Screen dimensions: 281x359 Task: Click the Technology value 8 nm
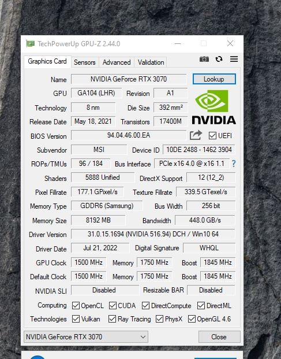pyautogui.click(x=93, y=108)
